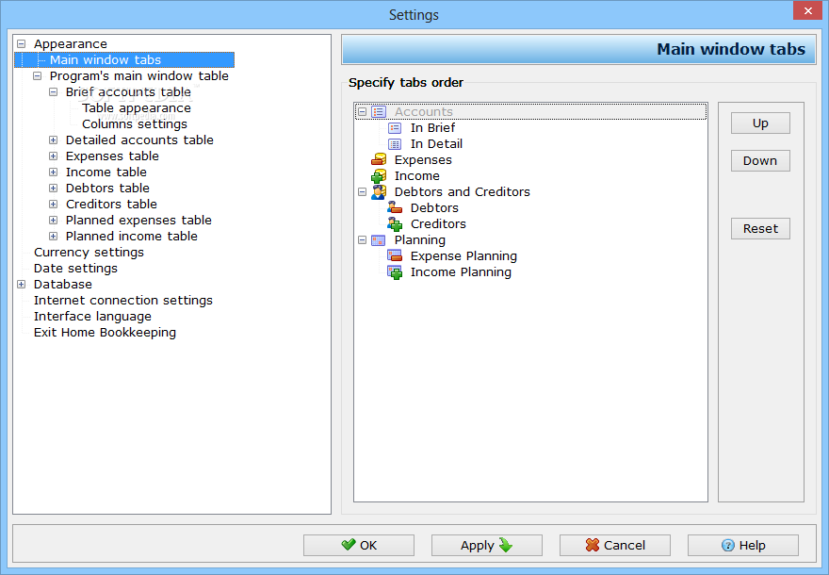The width and height of the screenshot is (829, 575).
Task: Select Accounts text in tabs order list
Action: tap(424, 111)
